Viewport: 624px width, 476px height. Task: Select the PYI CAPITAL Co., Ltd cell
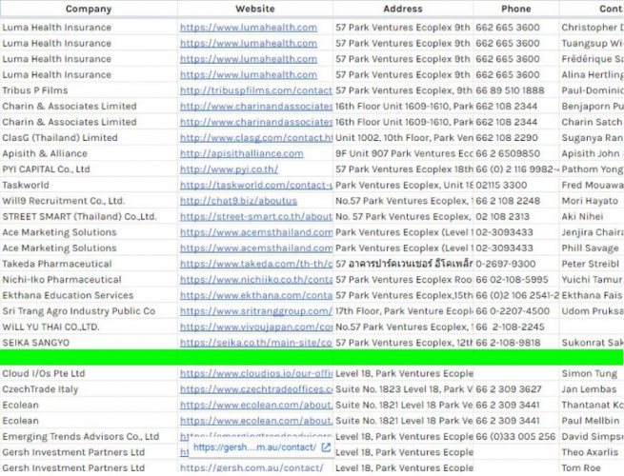click(x=89, y=169)
